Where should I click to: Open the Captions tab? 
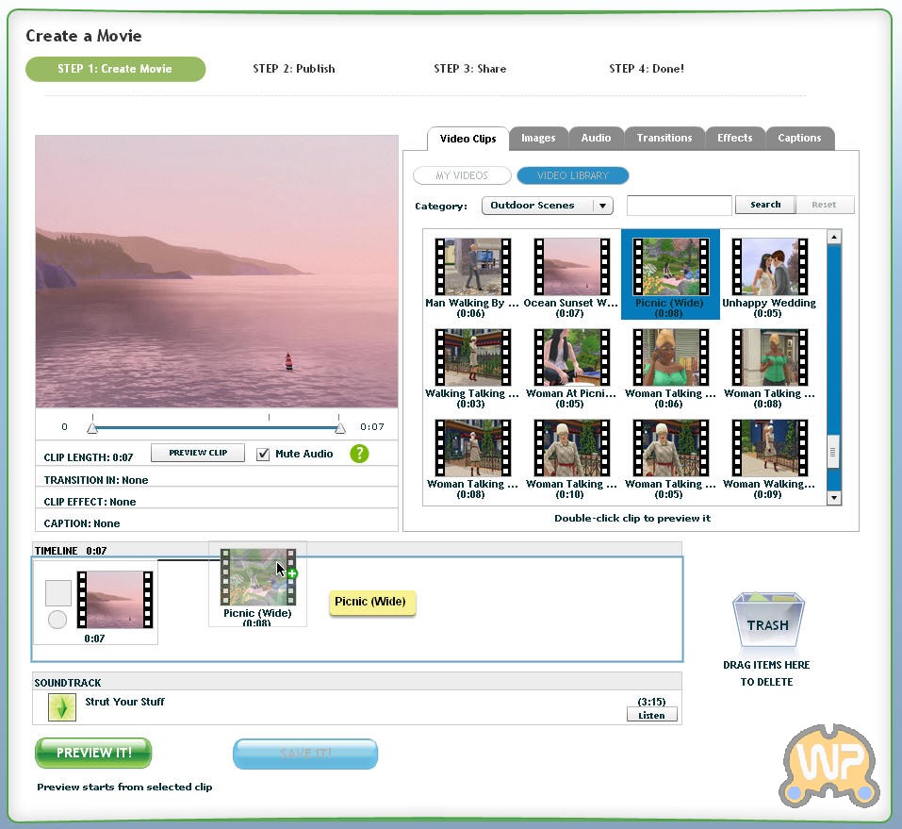coord(799,138)
